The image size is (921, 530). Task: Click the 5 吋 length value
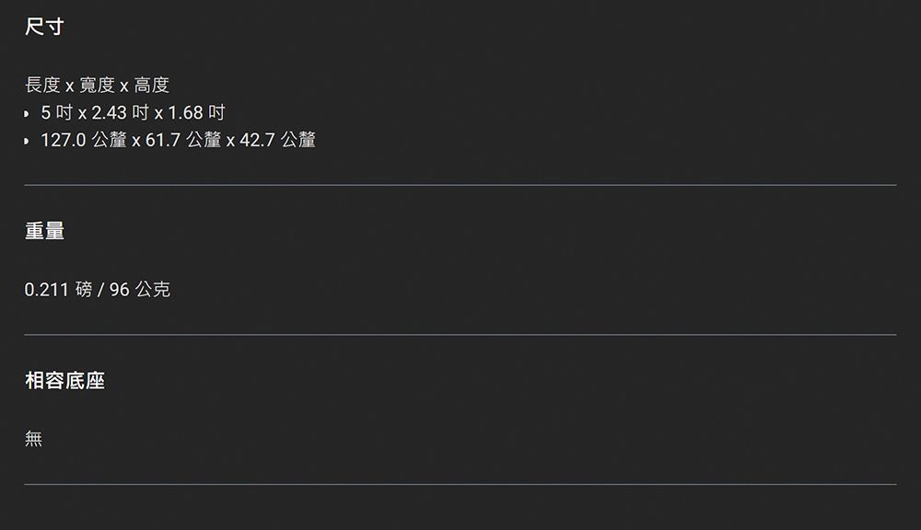coord(57,112)
